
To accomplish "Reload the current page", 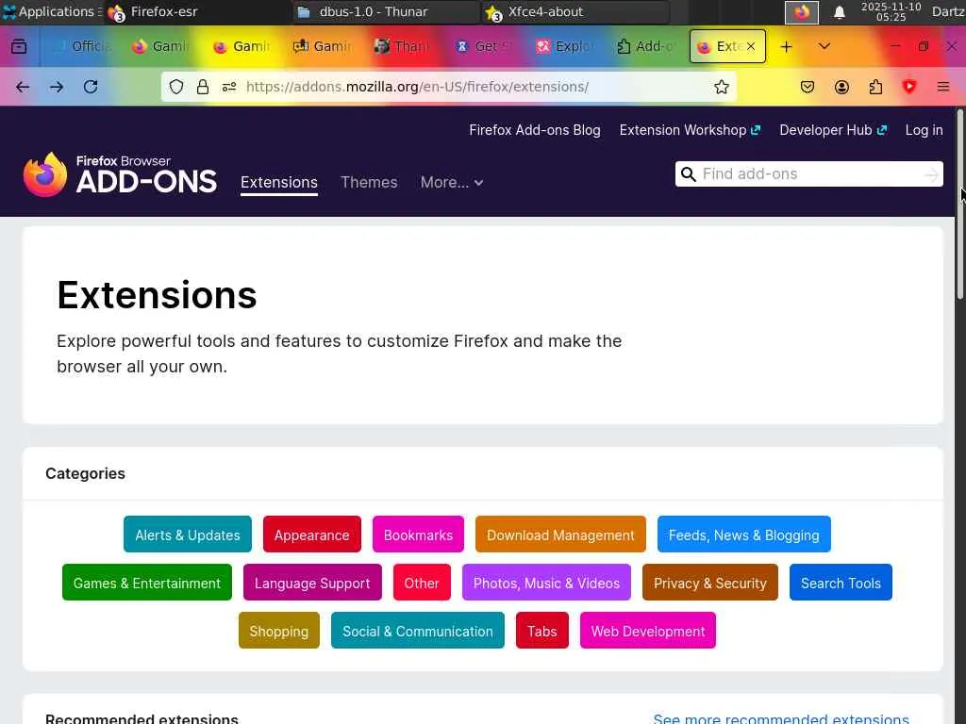I will 91,87.
